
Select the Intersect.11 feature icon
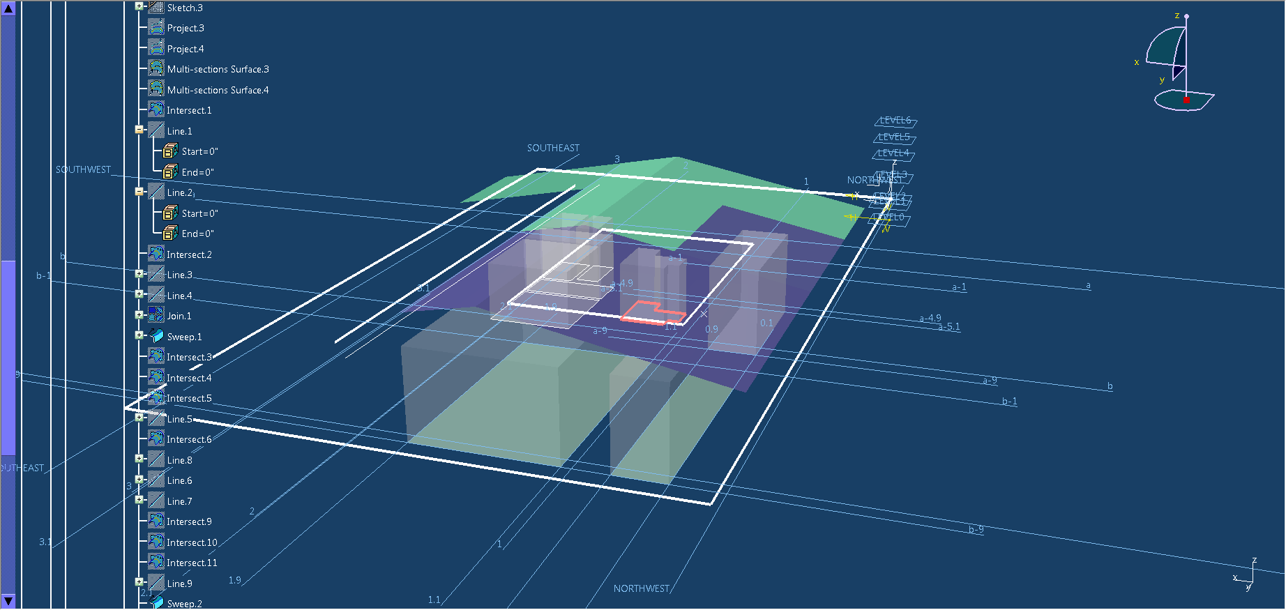tap(156, 563)
